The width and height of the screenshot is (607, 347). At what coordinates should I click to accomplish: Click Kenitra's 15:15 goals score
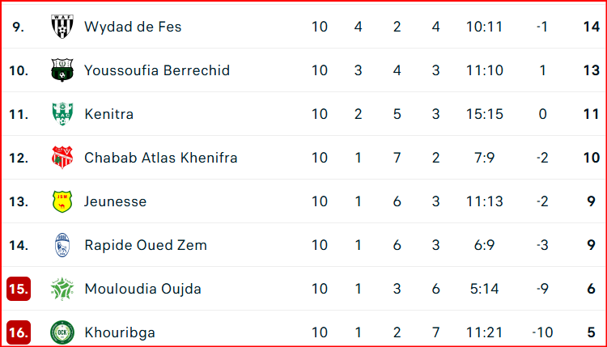[484, 114]
